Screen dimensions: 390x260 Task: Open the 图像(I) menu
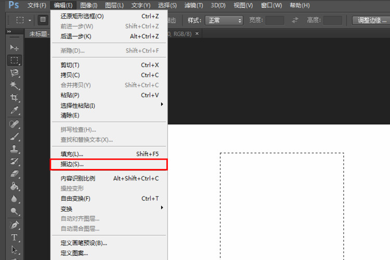click(x=89, y=5)
